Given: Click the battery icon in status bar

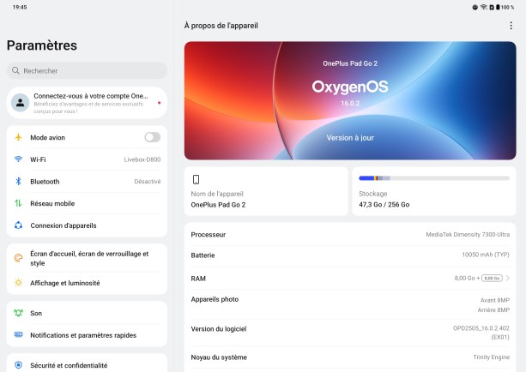Looking at the screenshot, I should [498, 7].
